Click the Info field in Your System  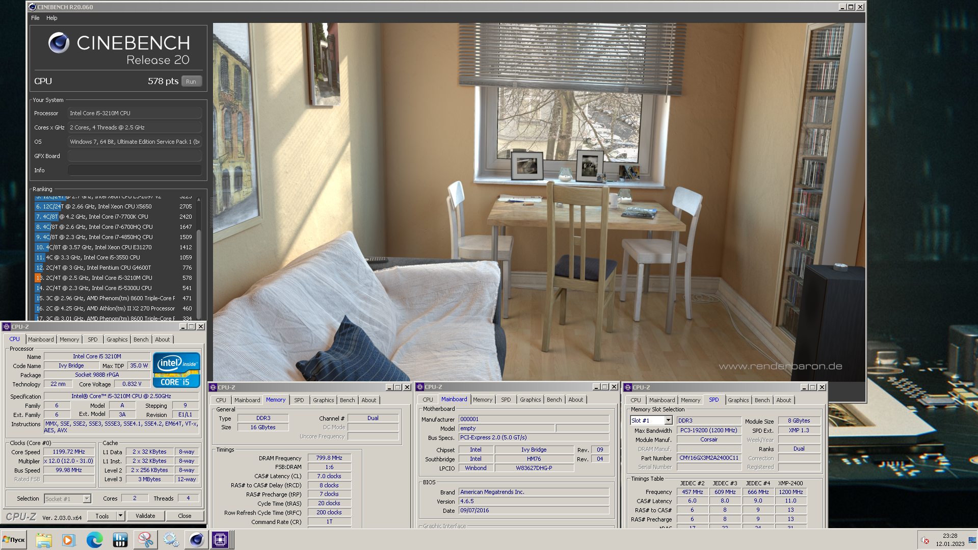(x=135, y=170)
